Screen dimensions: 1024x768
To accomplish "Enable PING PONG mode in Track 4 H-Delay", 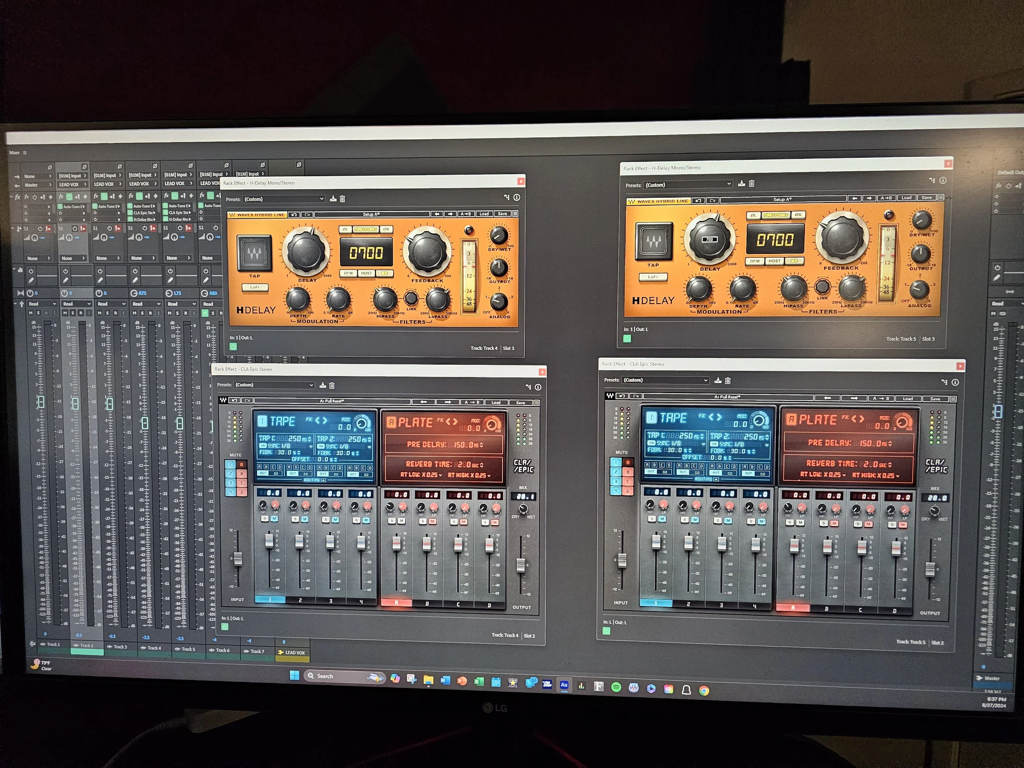I will pyautogui.click(x=365, y=229).
